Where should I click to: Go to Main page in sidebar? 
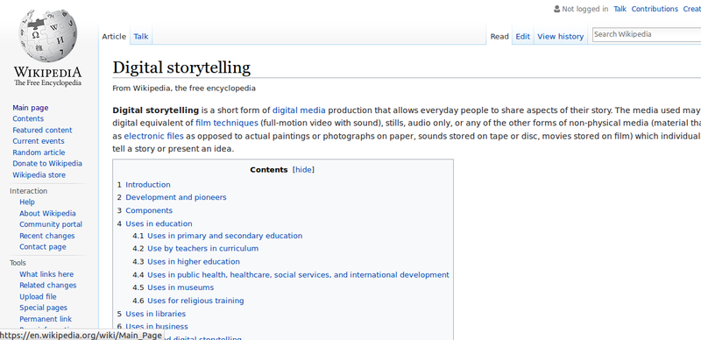31,108
